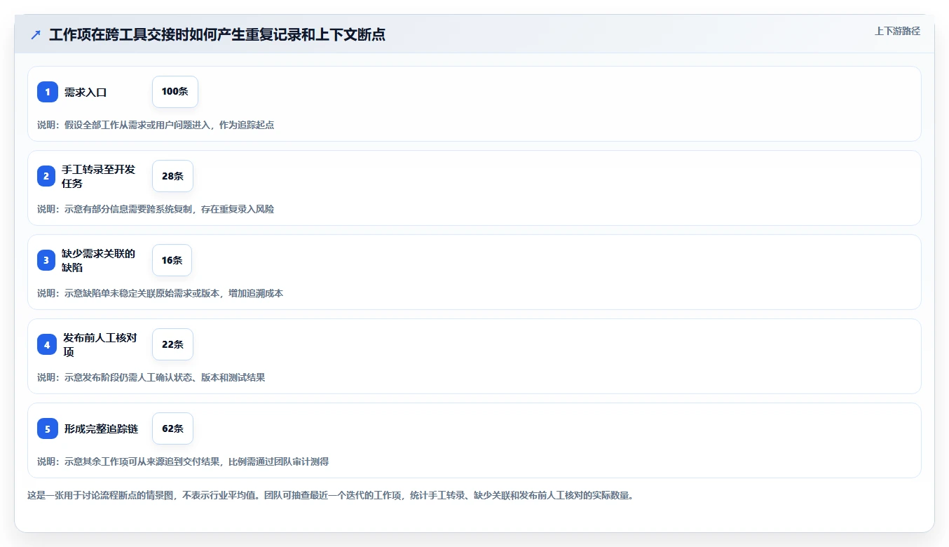949x547 pixels.
Task: Click the 需求入口 step label
Action: 86,92
